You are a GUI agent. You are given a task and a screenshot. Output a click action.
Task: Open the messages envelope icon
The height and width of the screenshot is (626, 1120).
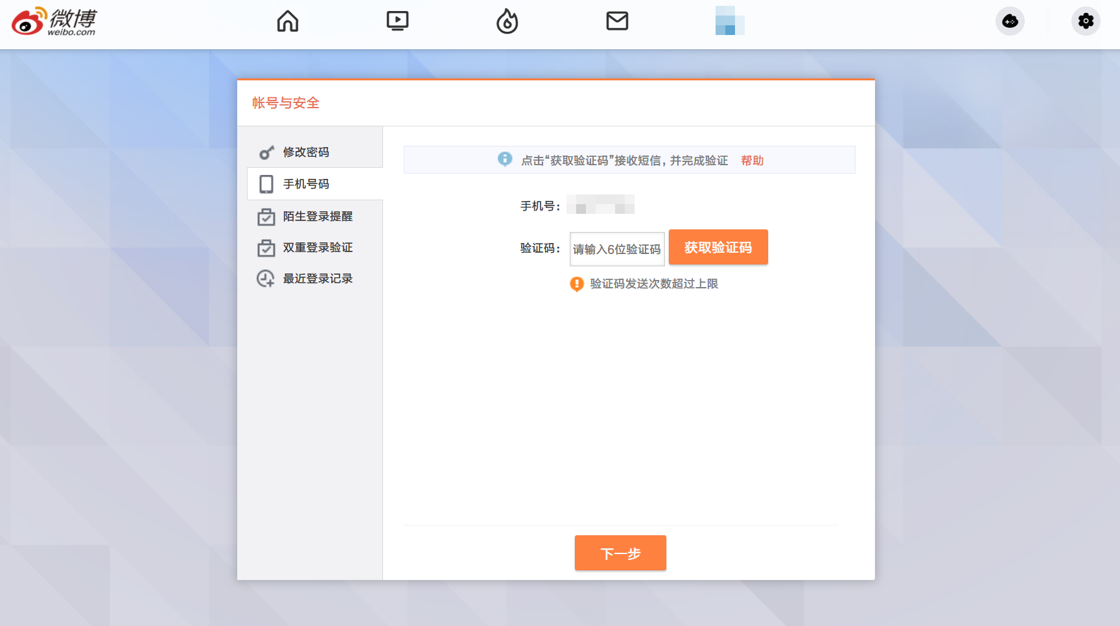(617, 21)
